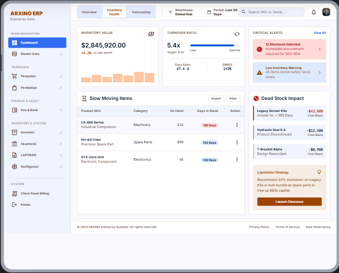The height and width of the screenshot is (273, 339).
Task: Click the Days in Stock column header
Action: pyautogui.click(x=208, y=111)
